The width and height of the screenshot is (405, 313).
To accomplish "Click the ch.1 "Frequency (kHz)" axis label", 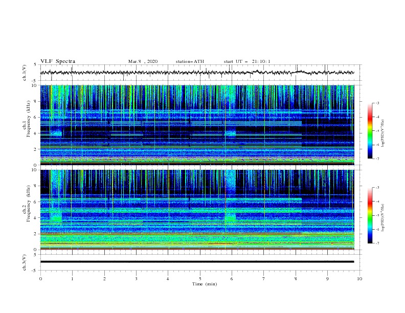I will click(29, 119).
